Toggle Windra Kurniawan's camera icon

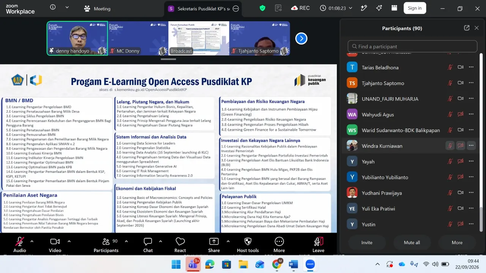pos(461,145)
